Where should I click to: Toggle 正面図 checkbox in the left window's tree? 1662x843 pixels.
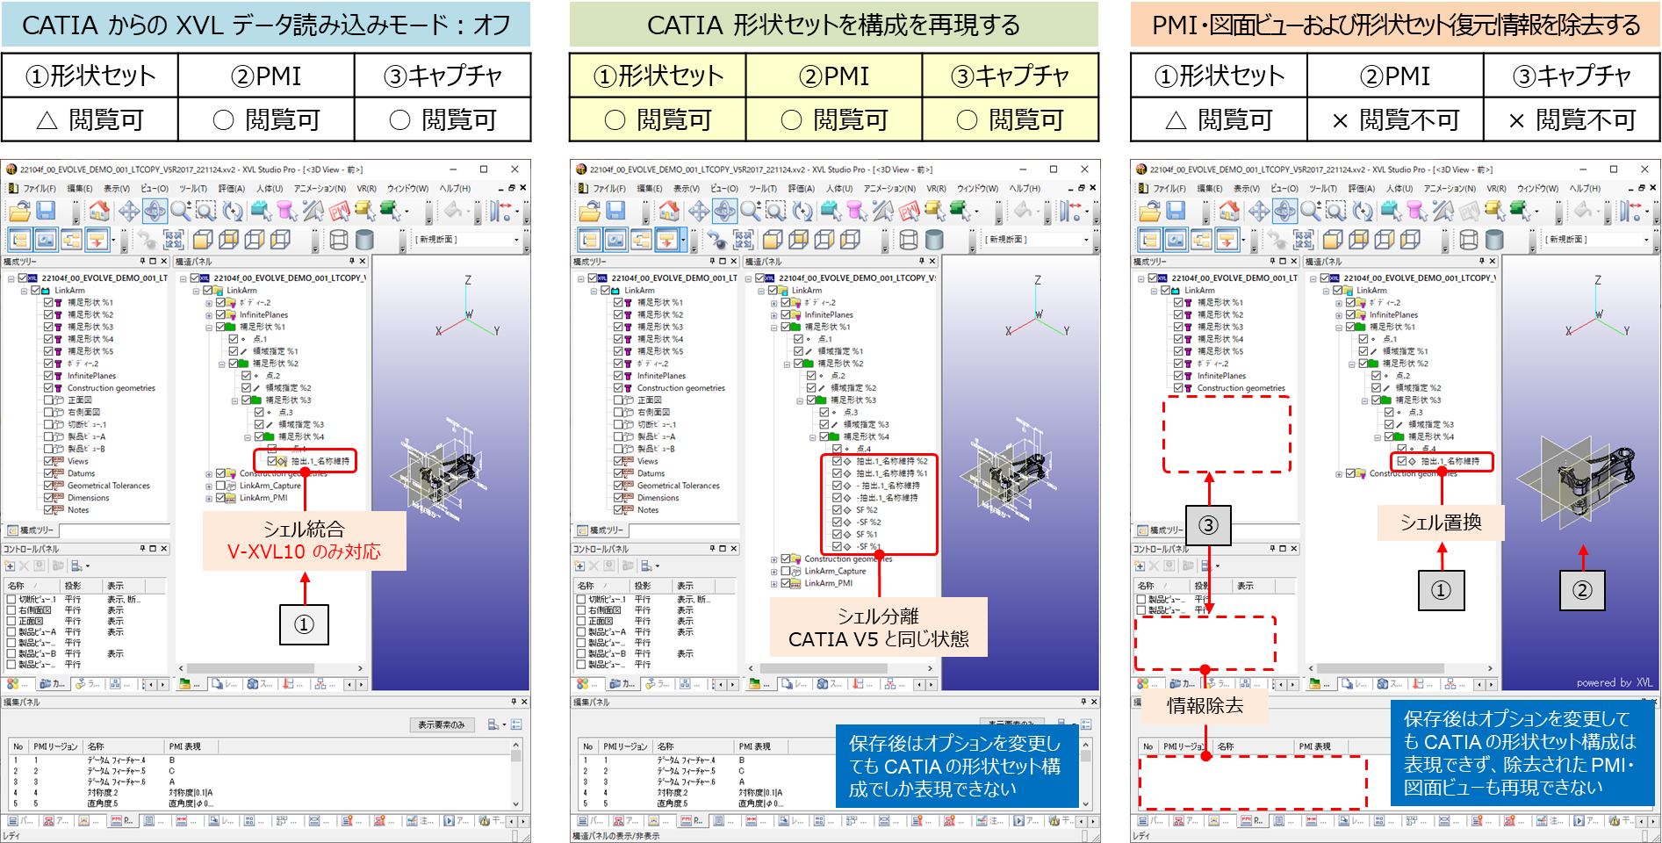coord(49,400)
